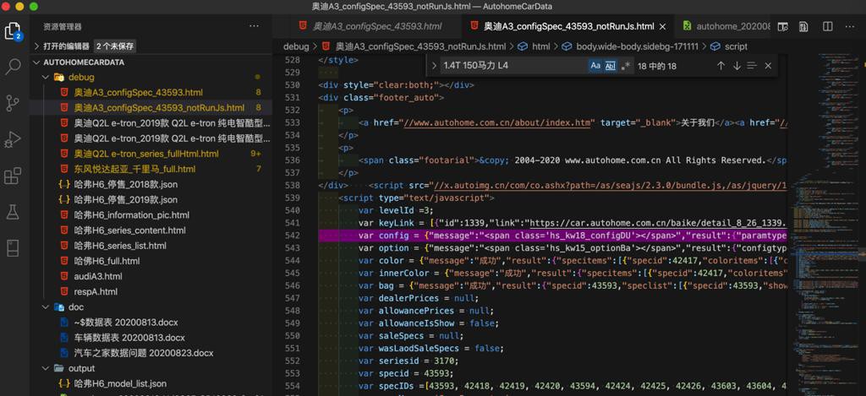Click the 2 个未保存 unsaved badge
The image size is (866, 396).
[114, 46]
